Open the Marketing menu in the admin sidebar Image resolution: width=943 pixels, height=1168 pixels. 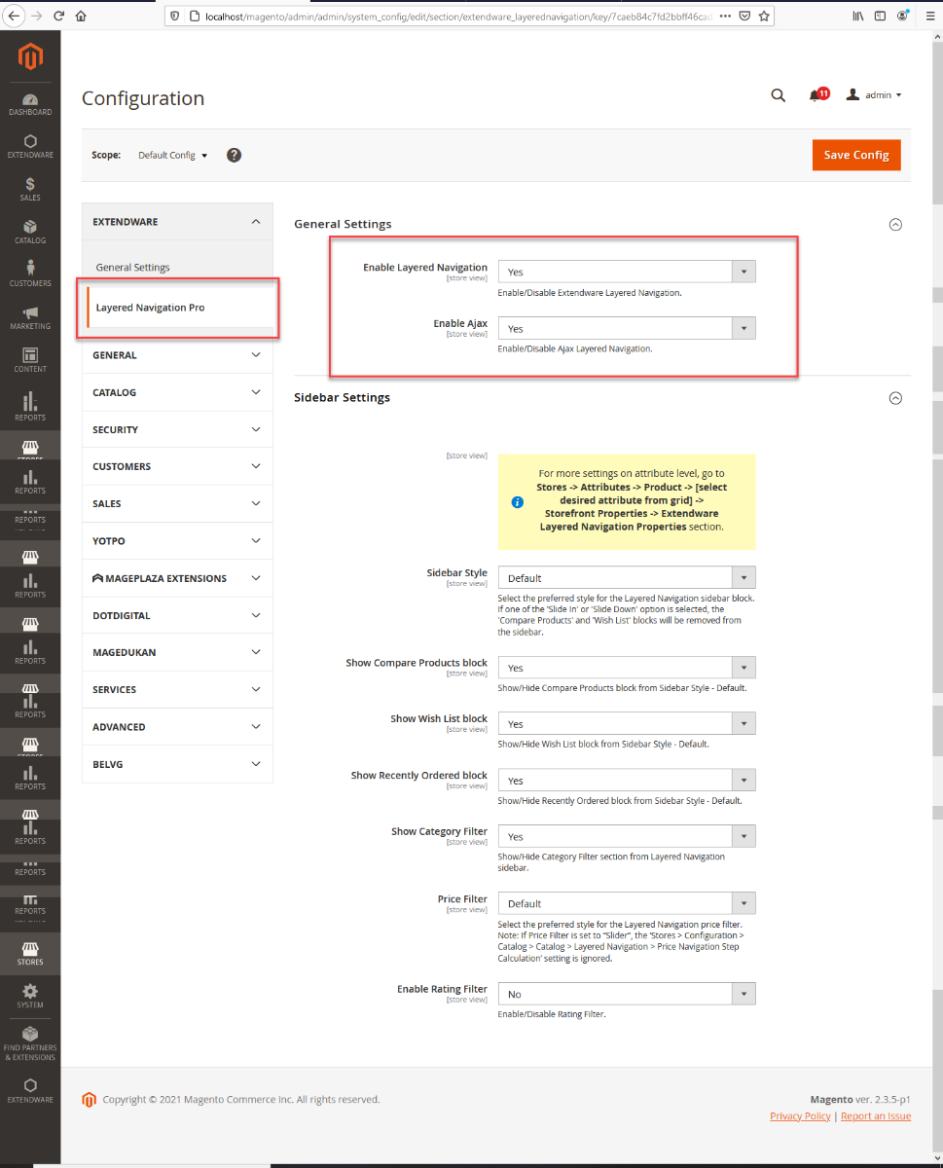pos(30,317)
